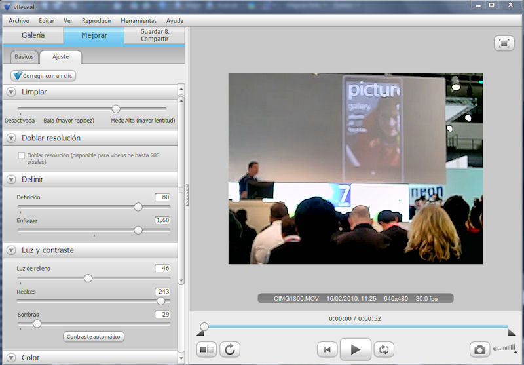524x365 pixels.
Task: Toggle loop playback icon
Action: [384, 350]
